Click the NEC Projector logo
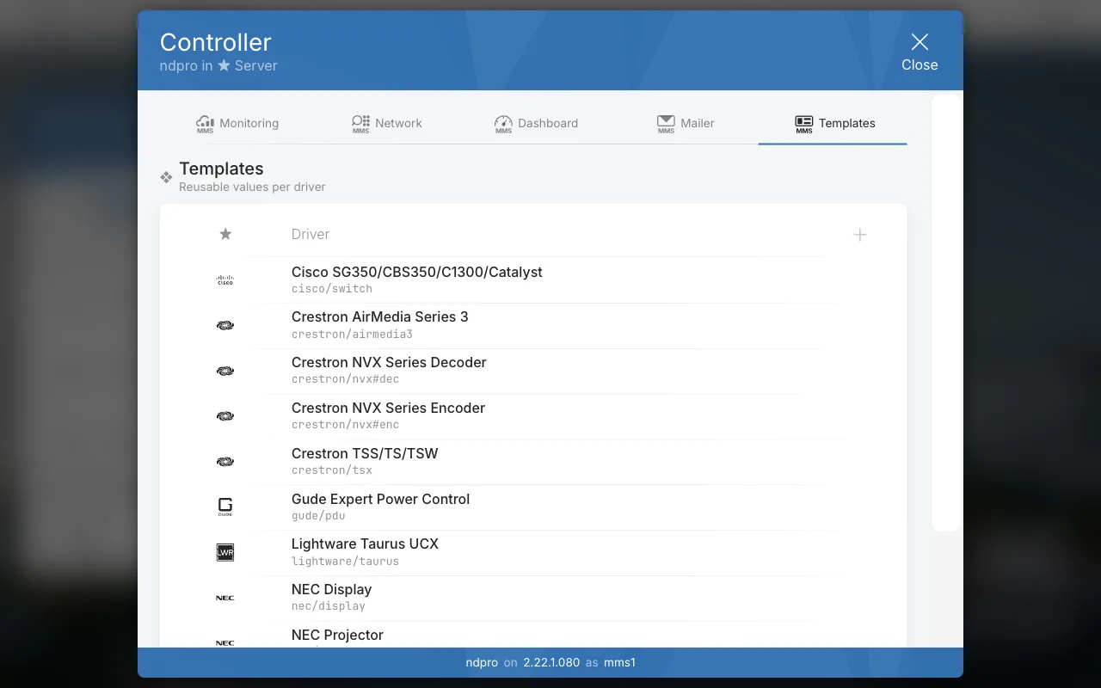 point(225,642)
